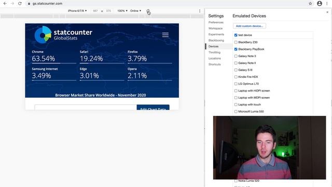Click the lock icon in address bar

[29, 4]
